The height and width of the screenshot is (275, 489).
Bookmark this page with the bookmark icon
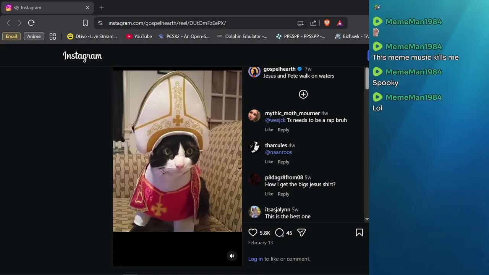coord(85,23)
